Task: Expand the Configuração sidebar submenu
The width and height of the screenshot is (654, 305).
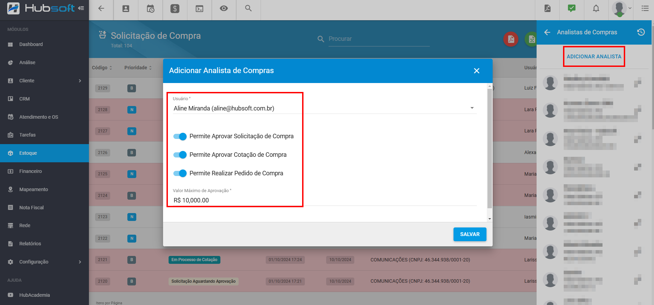Action: (80, 262)
